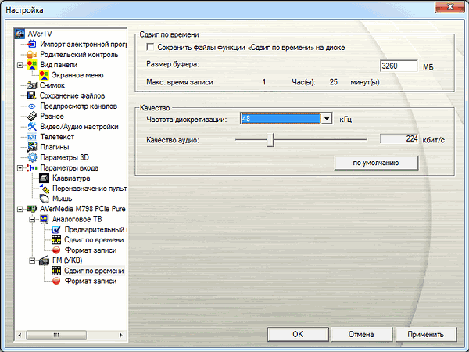Click the Параметры входа icon
The width and height of the screenshot is (469, 352).
click(32, 168)
